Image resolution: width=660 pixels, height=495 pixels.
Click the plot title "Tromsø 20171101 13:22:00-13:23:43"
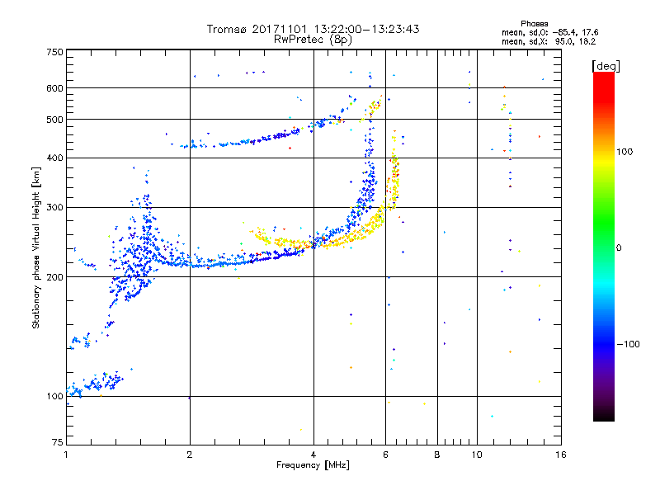pyautogui.click(x=313, y=29)
